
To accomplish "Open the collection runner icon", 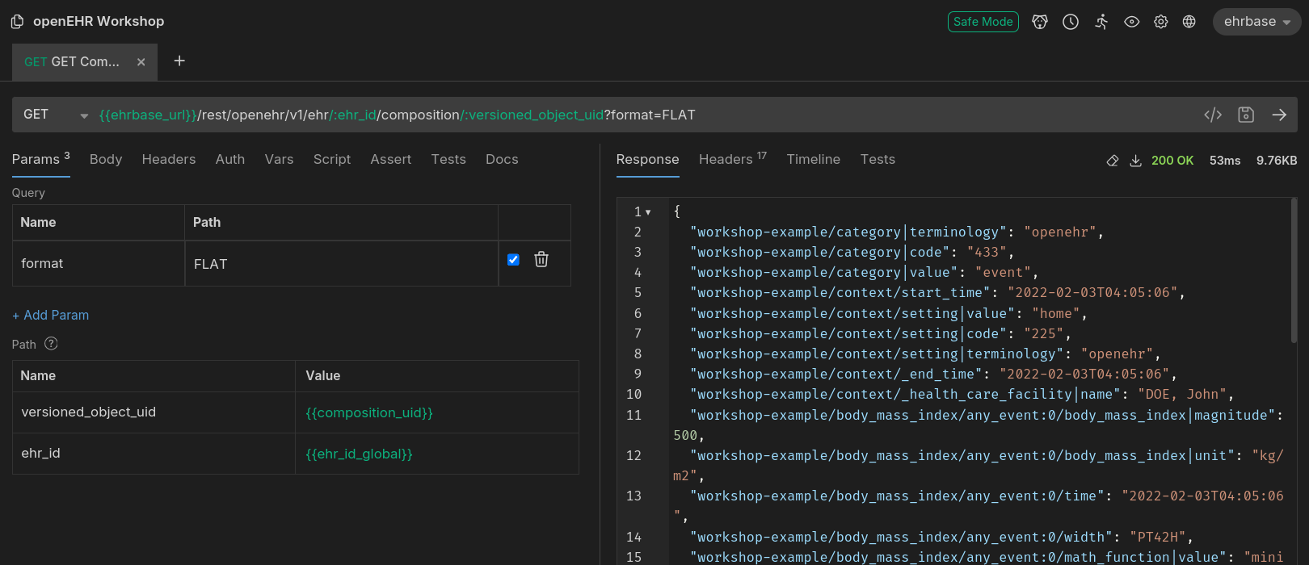I will point(1101,22).
